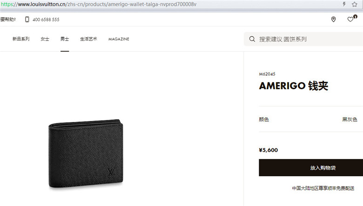Open the 新品系列 menu
This screenshot has height=206, width=363.
coord(21,39)
